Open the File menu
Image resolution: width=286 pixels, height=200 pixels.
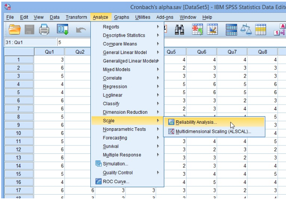[x=10, y=17]
